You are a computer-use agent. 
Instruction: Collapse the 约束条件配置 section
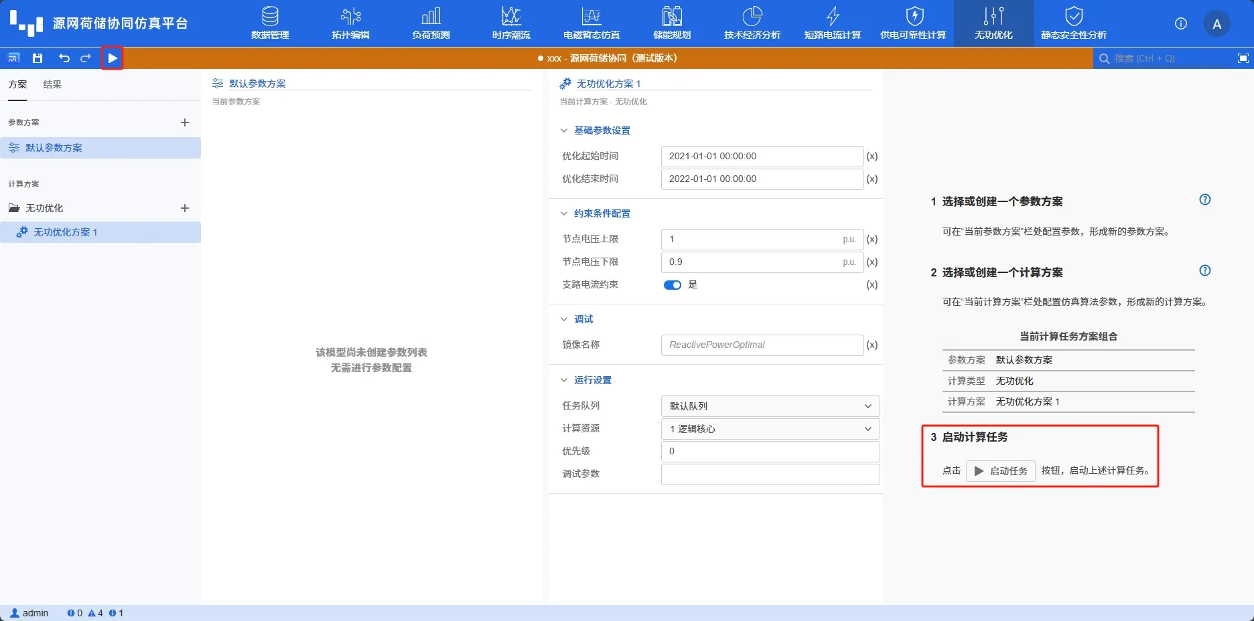(x=564, y=213)
